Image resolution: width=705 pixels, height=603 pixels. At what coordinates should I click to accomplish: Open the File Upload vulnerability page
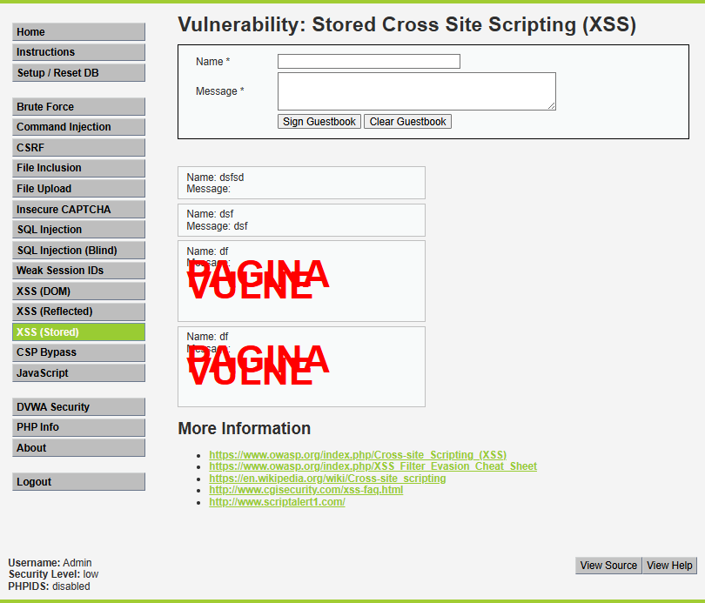(x=78, y=189)
